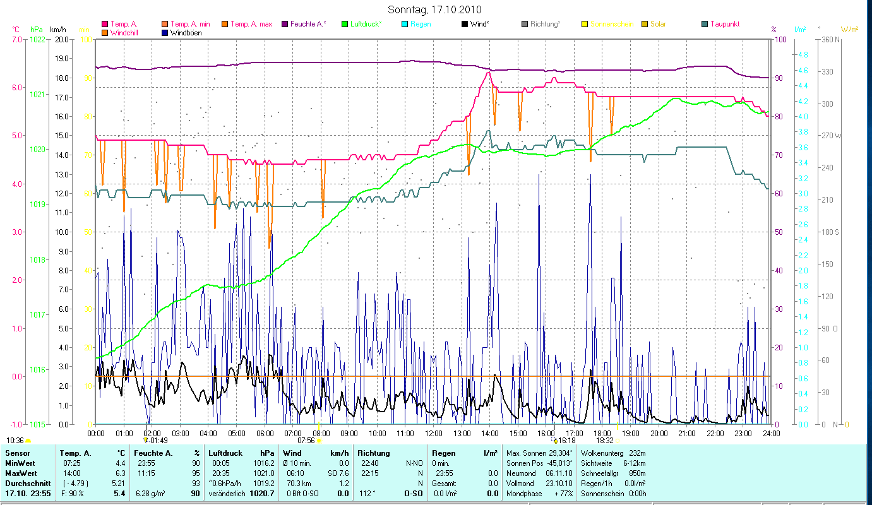
Task: Click the green Luftdruck* legend swatch
Action: coord(345,25)
